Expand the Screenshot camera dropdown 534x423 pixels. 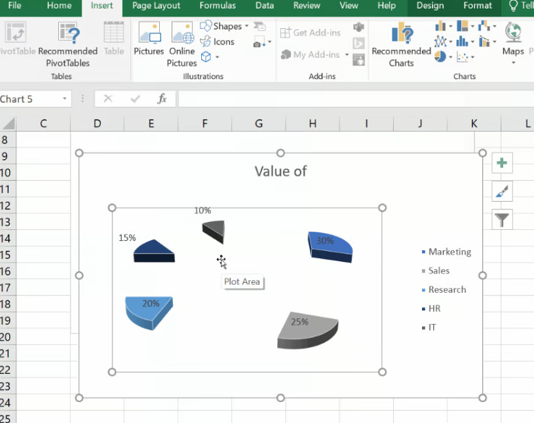(x=269, y=42)
